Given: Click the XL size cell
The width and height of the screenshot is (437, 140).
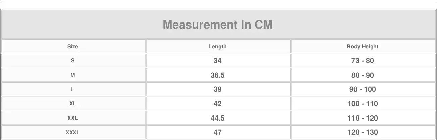Looking at the screenshot, I should tap(73, 104).
